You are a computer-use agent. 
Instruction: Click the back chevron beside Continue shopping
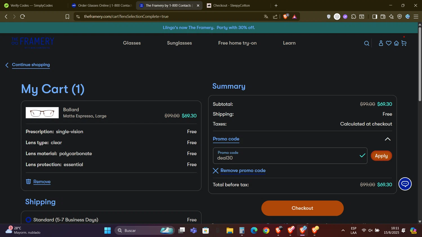click(x=7, y=65)
